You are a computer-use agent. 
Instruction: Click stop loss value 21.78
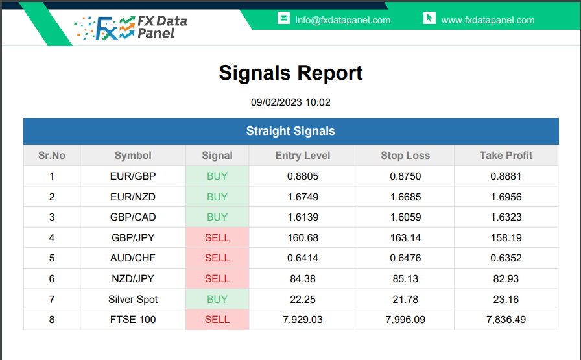coord(405,299)
